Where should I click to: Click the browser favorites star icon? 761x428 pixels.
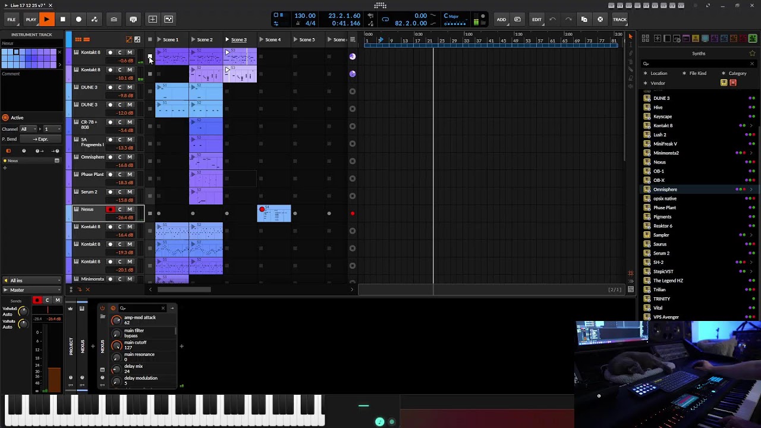(752, 53)
